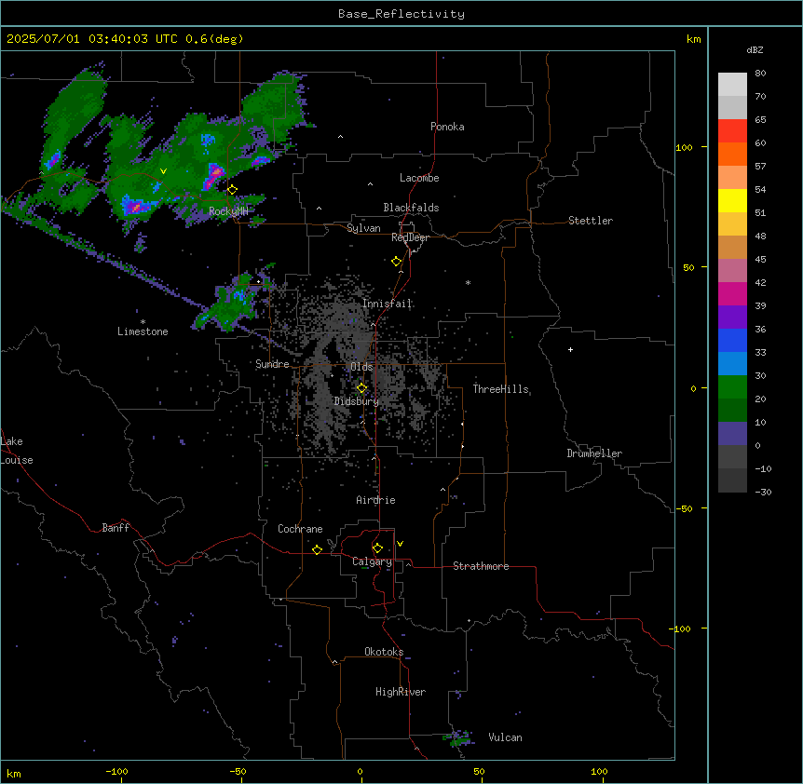Click the small echo west of Vulcan
The image size is (803, 784).
[x=457, y=738]
